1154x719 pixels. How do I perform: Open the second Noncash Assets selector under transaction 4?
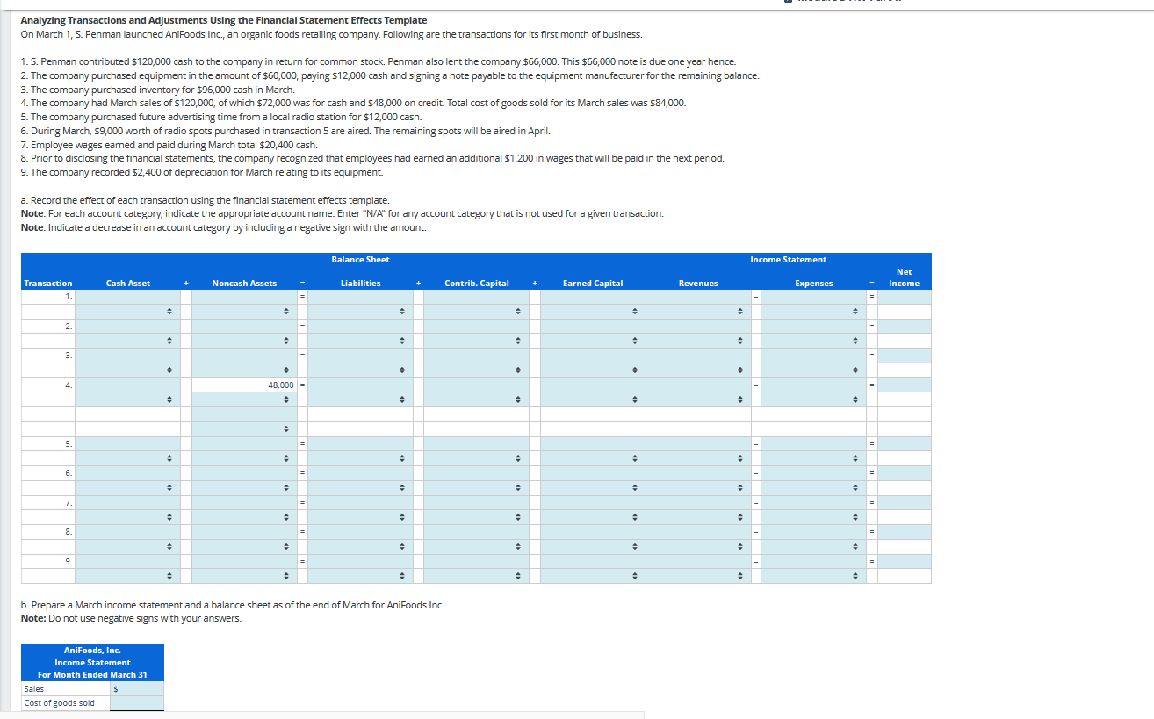click(287, 428)
